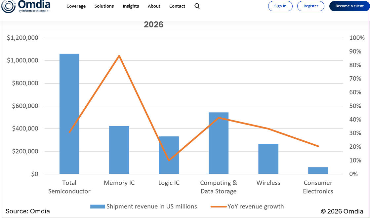Click the blue Shipment revenue legend swatch
370x218 pixels.
(x=98, y=206)
